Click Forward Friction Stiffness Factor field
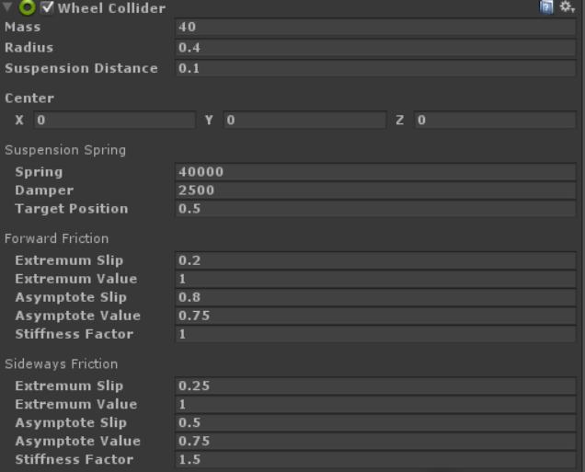Image resolution: width=585 pixels, height=472 pixels. pyautogui.click(x=375, y=334)
